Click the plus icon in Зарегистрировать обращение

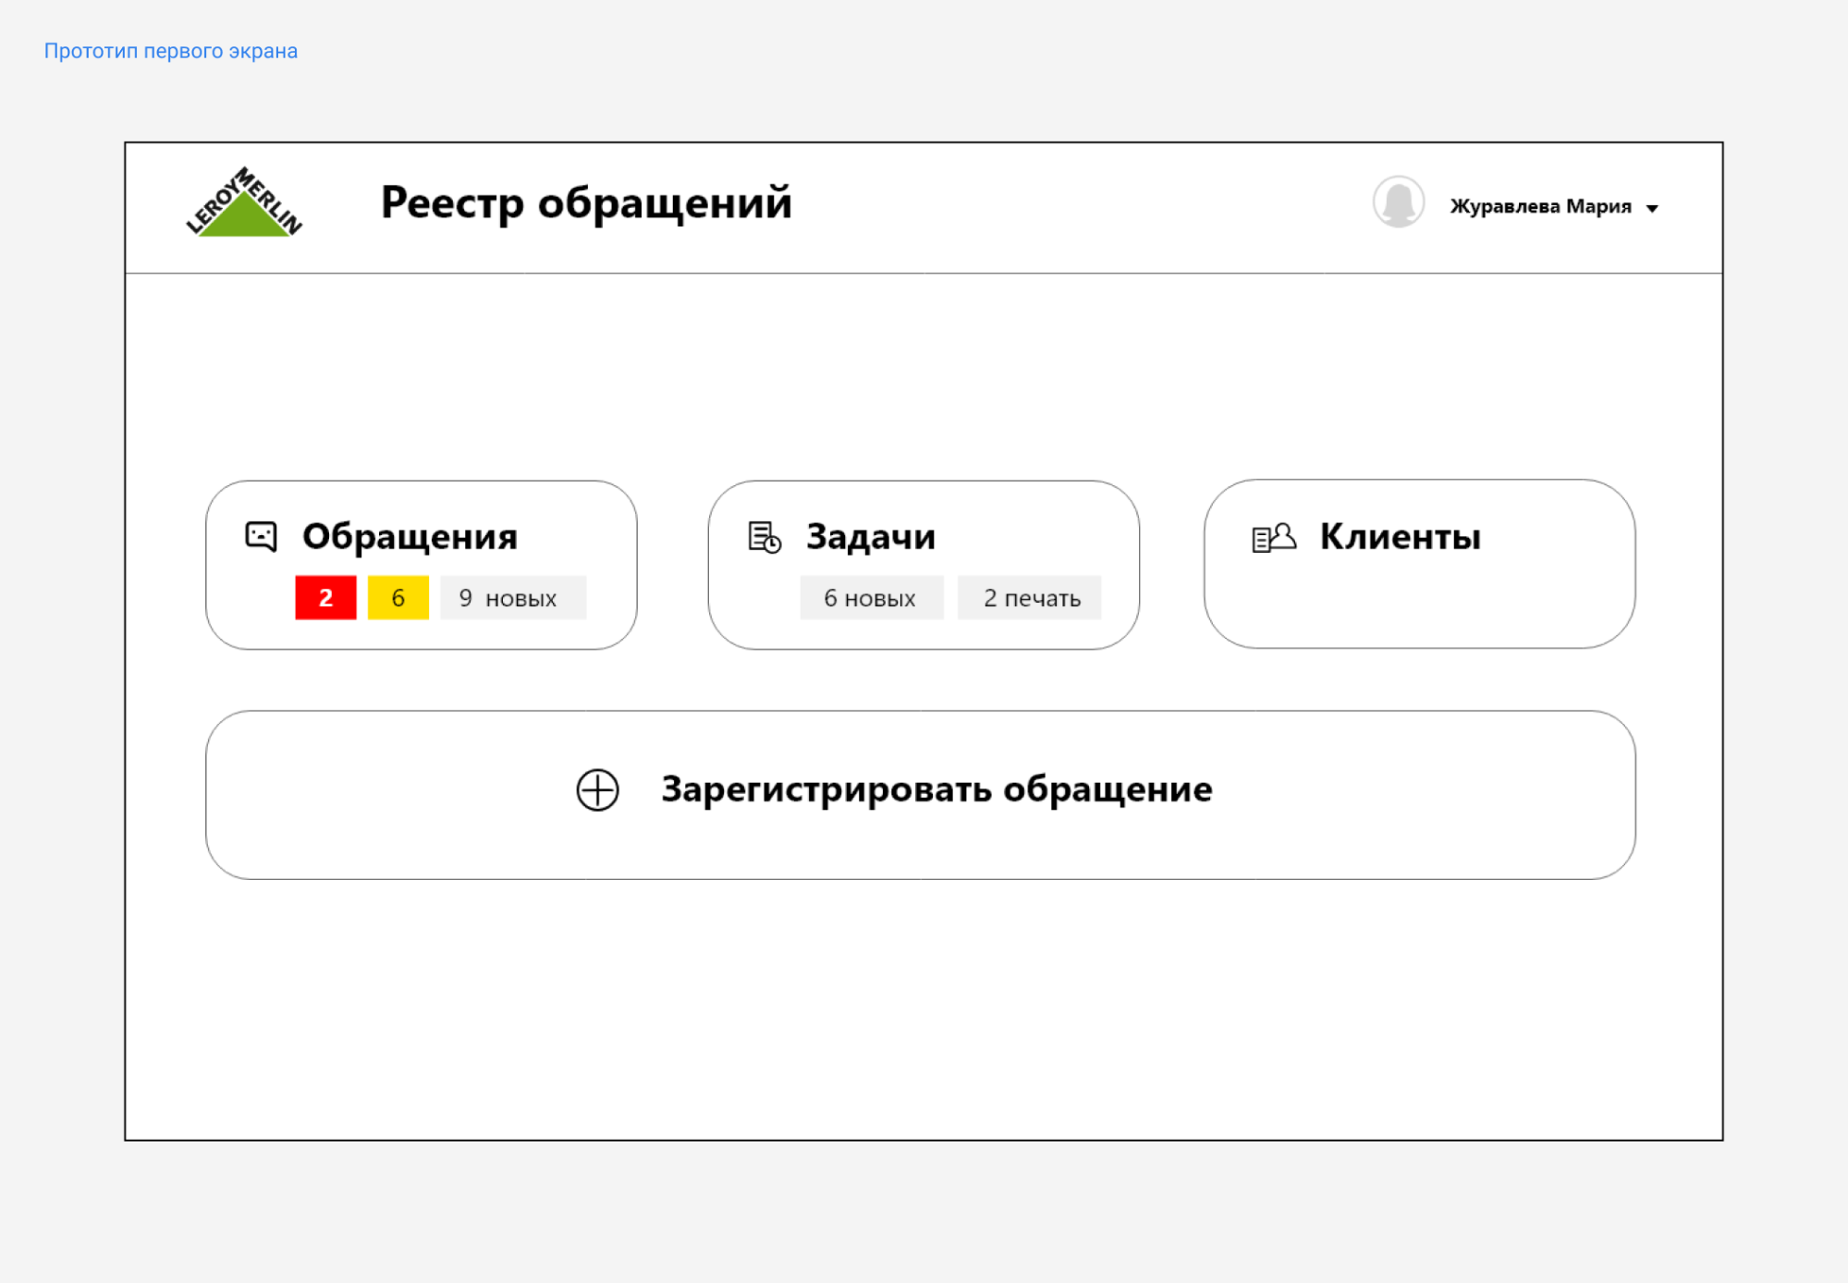tap(596, 790)
